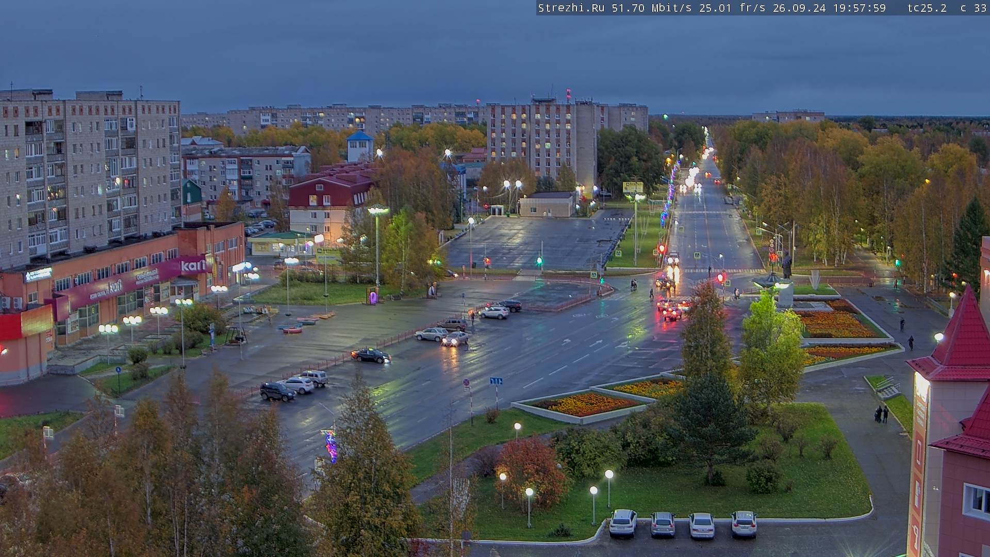Click the kari store sign
990x557 pixels.
click(x=193, y=266)
